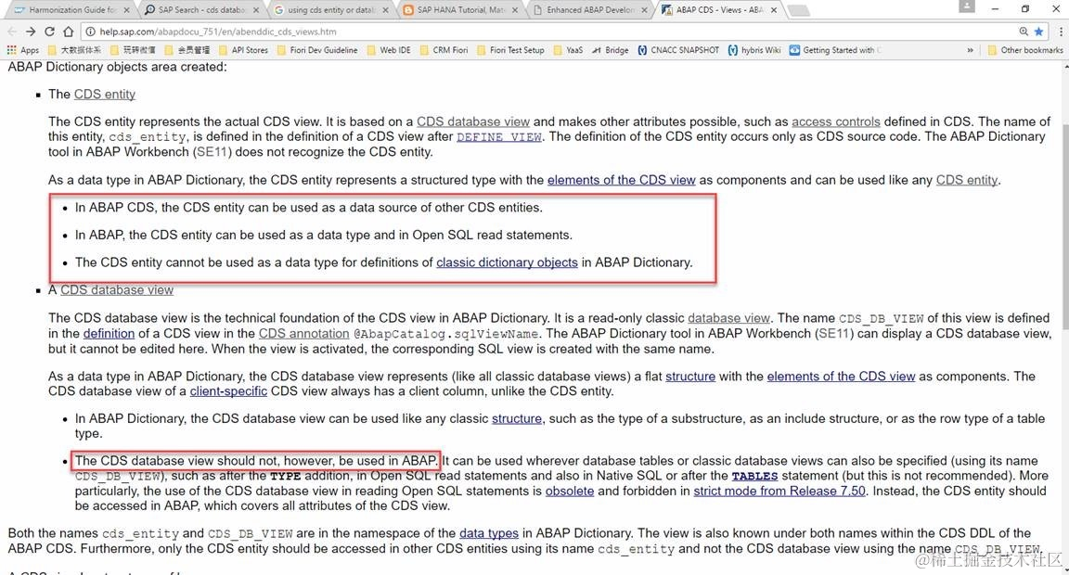This screenshot has width=1069, height=575.
Task: Close the SAP Search tab
Action: [x=256, y=10]
